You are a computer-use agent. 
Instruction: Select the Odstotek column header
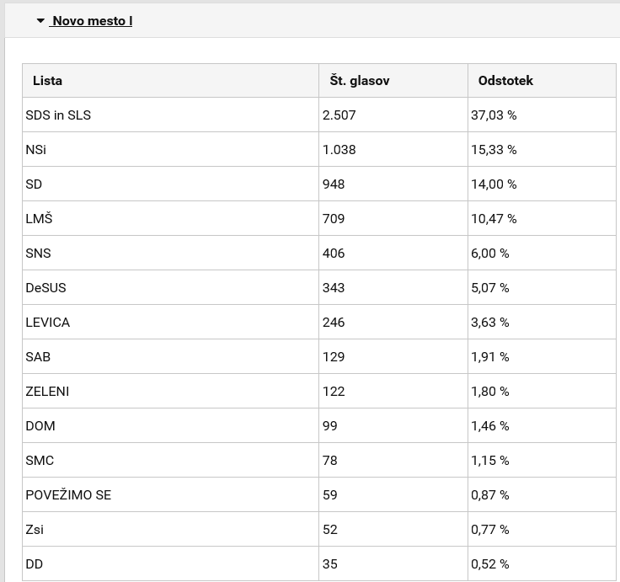tap(542, 81)
